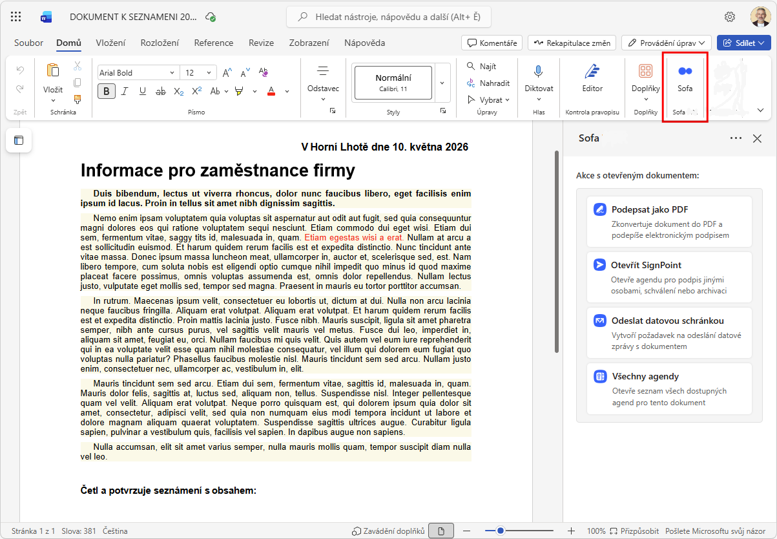Toggle Italic formatting button

(125, 91)
